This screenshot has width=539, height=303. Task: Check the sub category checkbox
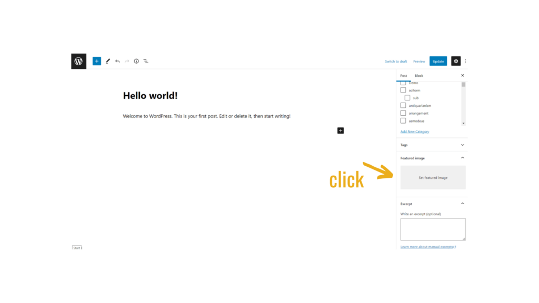[407, 98]
